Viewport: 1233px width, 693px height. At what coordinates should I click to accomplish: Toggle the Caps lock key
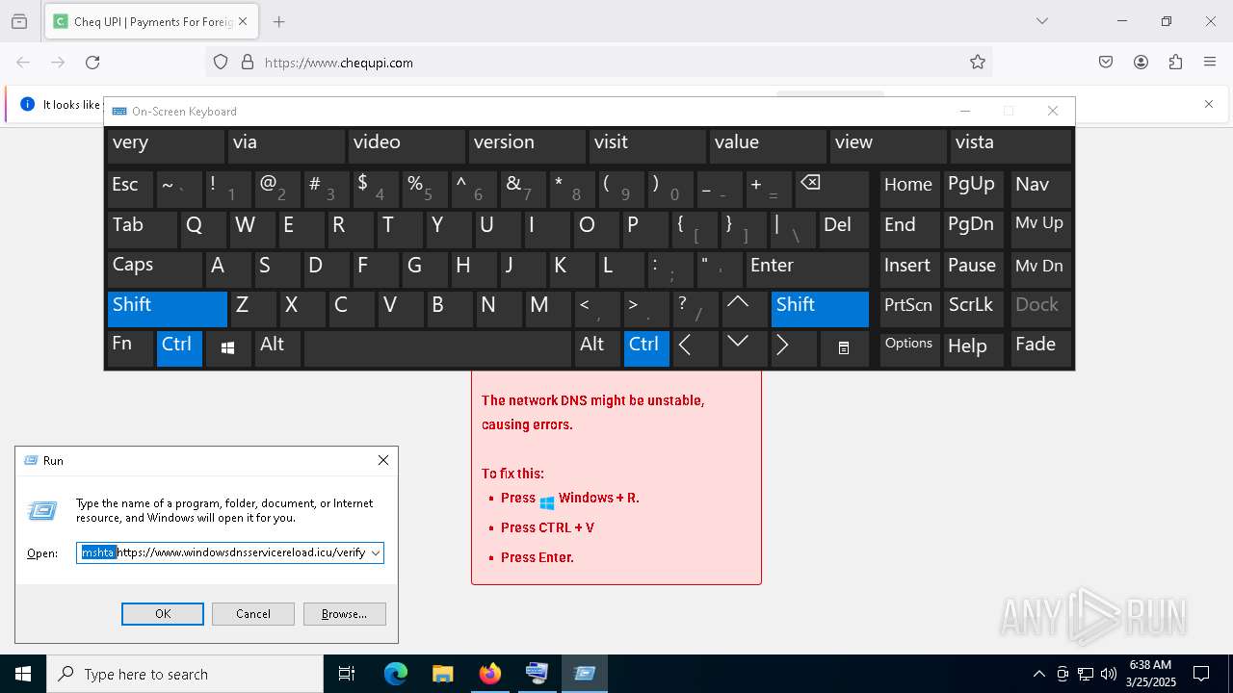[x=154, y=269]
